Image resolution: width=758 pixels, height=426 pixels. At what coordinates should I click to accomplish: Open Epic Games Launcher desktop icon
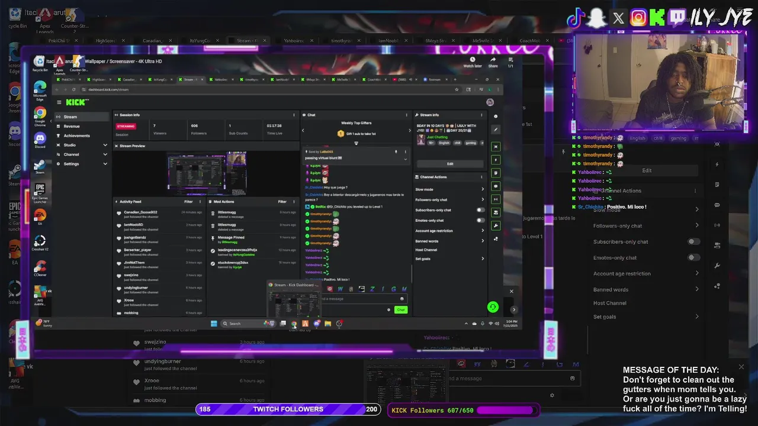point(40,192)
